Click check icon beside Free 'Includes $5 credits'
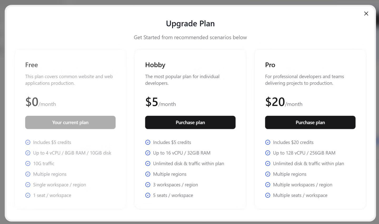This screenshot has width=379, height=224. pos(28,142)
